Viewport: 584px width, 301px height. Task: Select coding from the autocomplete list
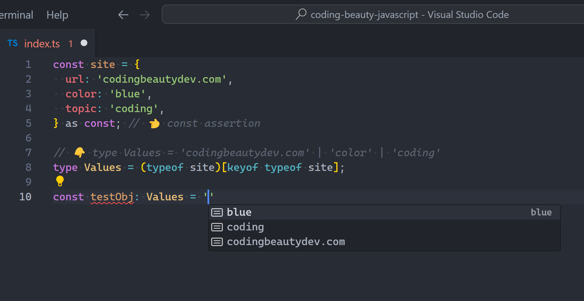tap(245, 226)
